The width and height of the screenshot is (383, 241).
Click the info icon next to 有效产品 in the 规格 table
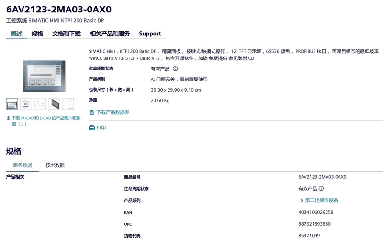321,188
